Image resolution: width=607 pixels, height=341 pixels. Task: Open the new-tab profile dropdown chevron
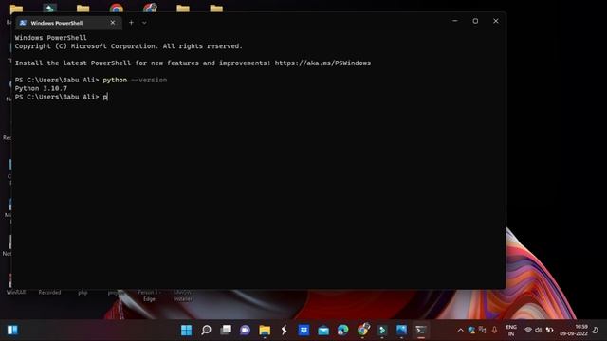coord(144,23)
